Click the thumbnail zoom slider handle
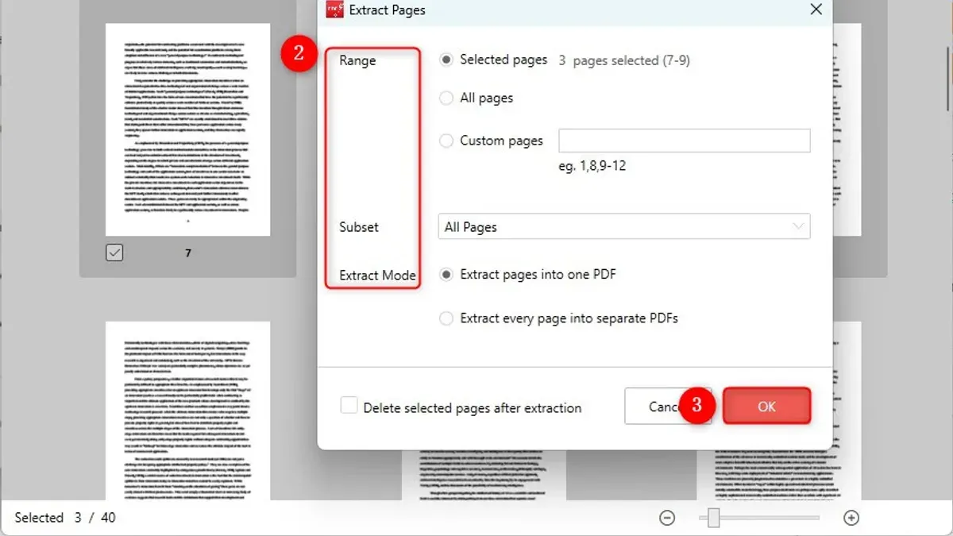The width and height of the screenshot is (953, 536). click(x=714, y=518)
